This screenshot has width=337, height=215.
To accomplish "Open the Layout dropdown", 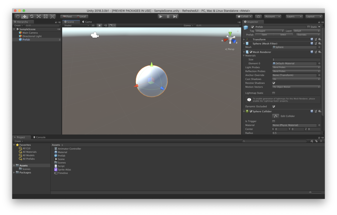I will (x=314, y=16).
